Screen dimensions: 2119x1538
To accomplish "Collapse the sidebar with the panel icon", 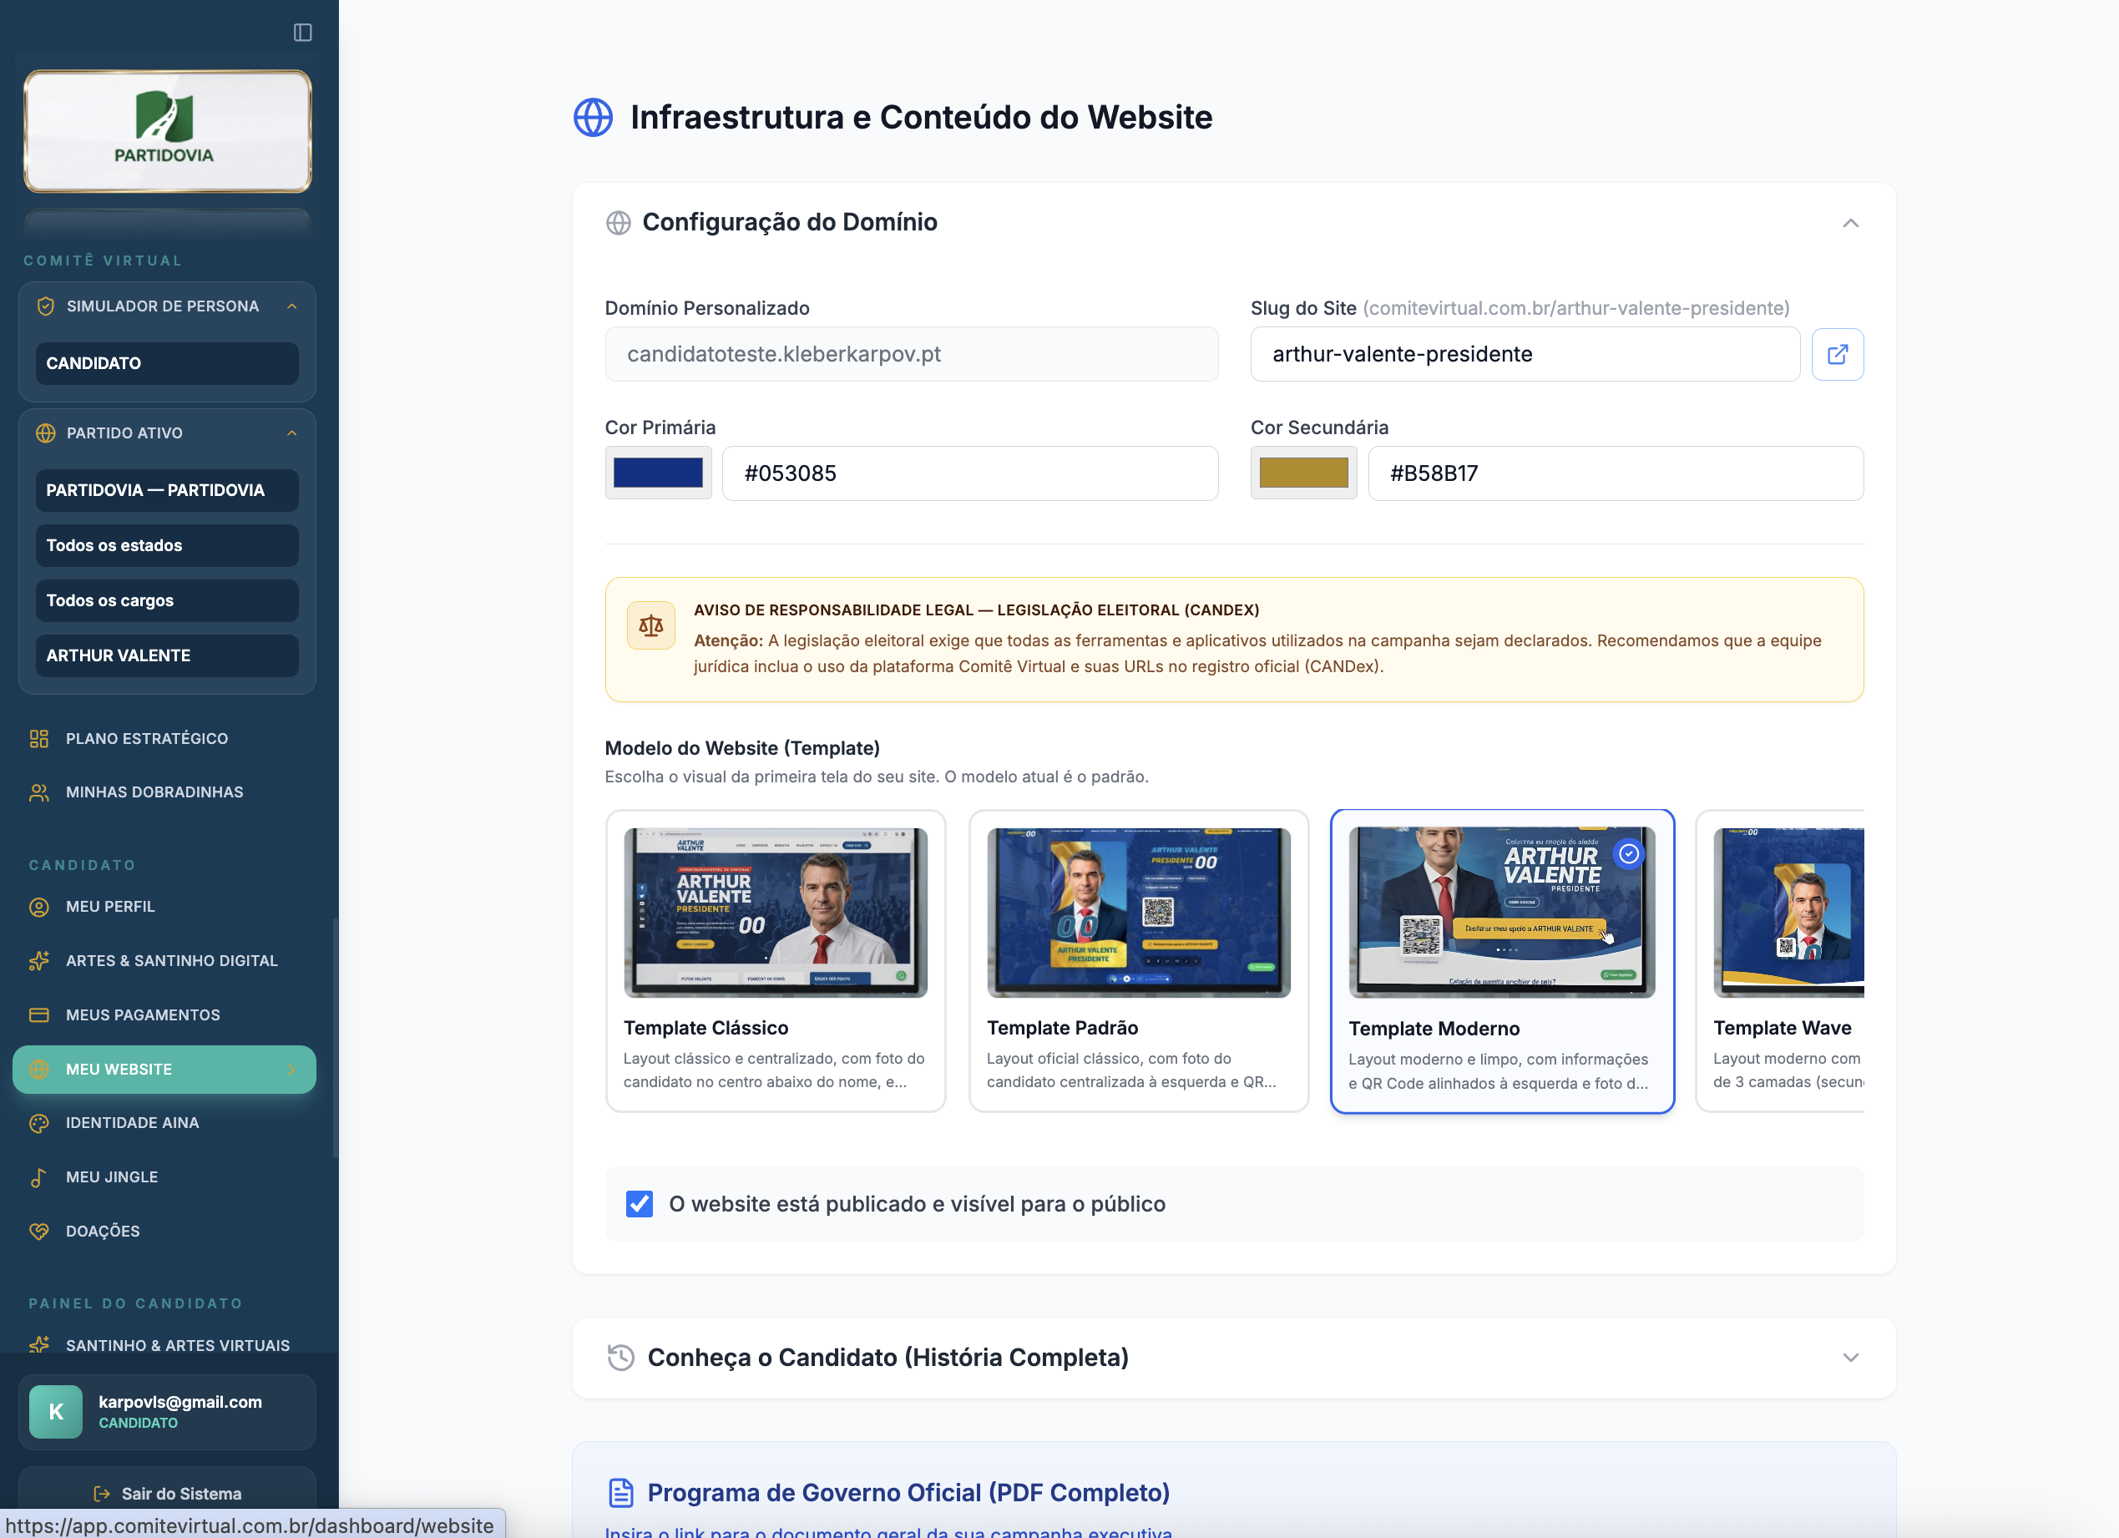I will coord(303,33).
